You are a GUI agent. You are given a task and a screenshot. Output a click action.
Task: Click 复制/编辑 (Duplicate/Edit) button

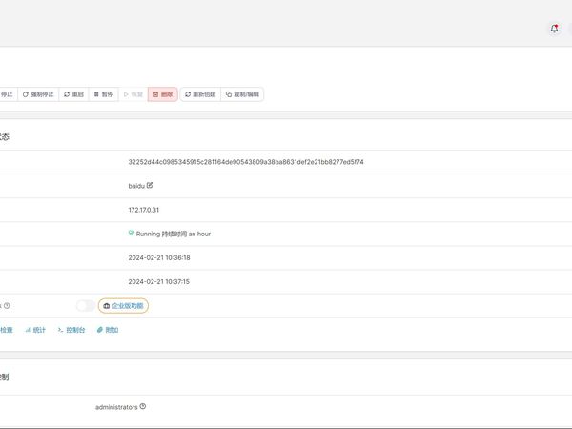242,94
